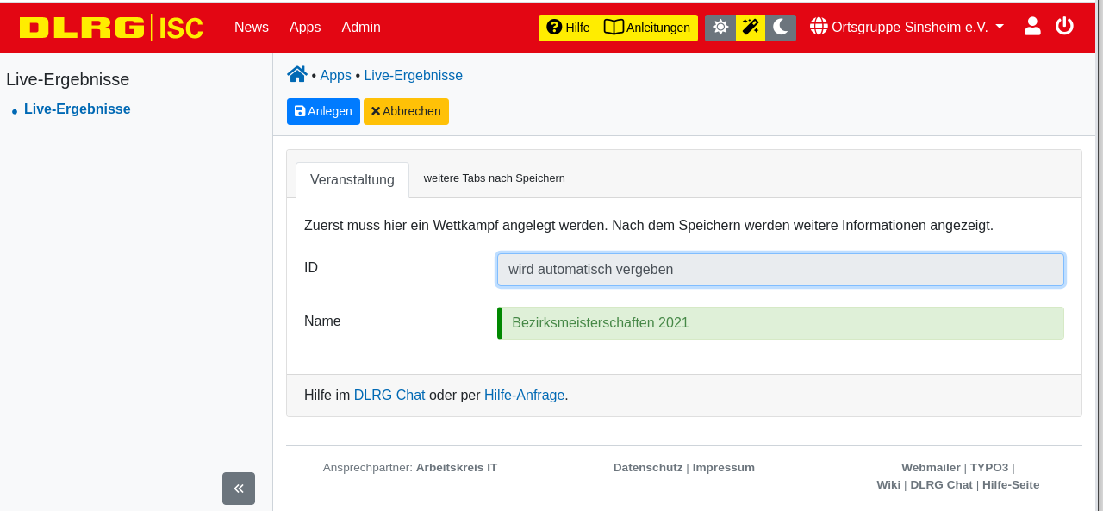Click the DLRG ISC logo
The height and width of the screenshot is (511, 1103).
click(x=110, y=27)
